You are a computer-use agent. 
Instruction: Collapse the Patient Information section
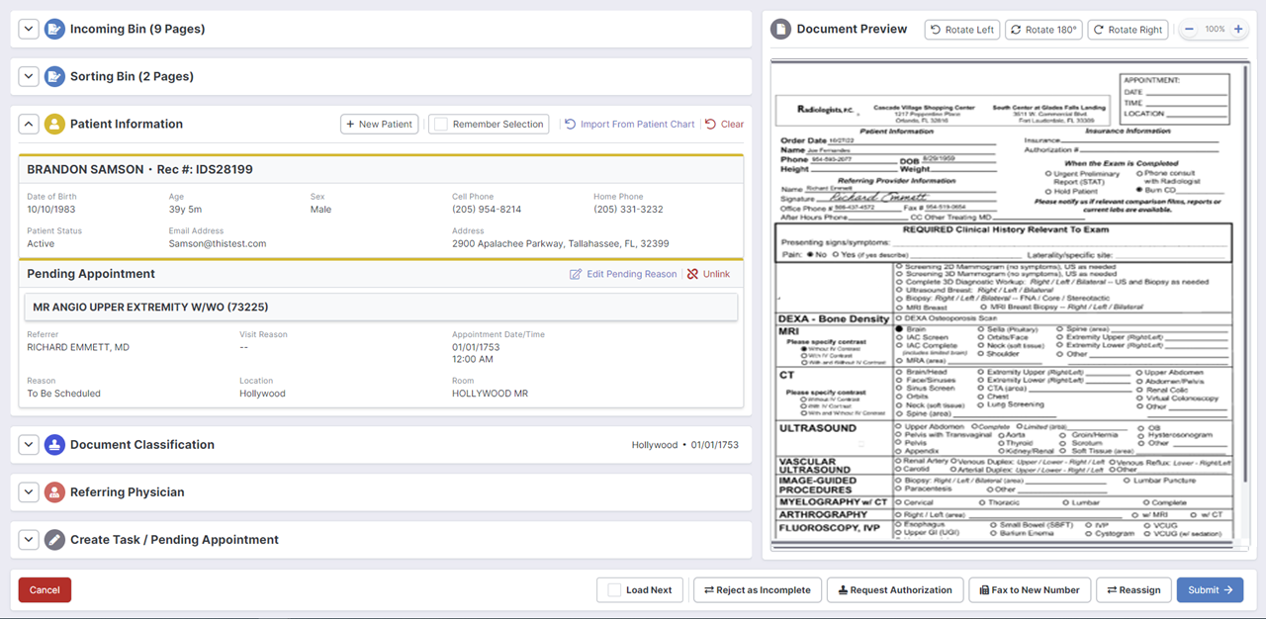[28, 125]
